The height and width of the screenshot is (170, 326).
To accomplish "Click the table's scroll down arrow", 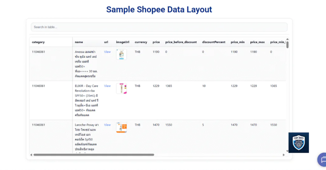I will pyautogui.click(x=287, y=151).
